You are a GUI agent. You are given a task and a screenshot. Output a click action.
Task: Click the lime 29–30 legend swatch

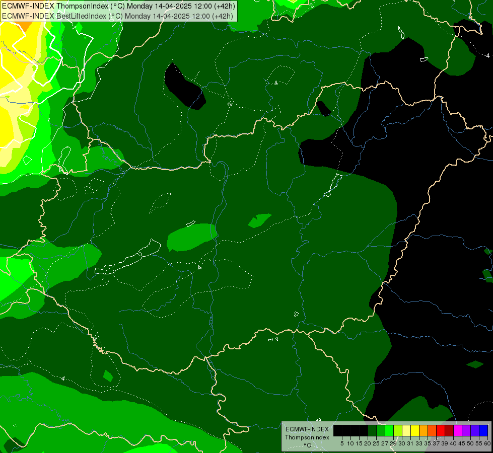pyautogui.click(x=398, y=430)
